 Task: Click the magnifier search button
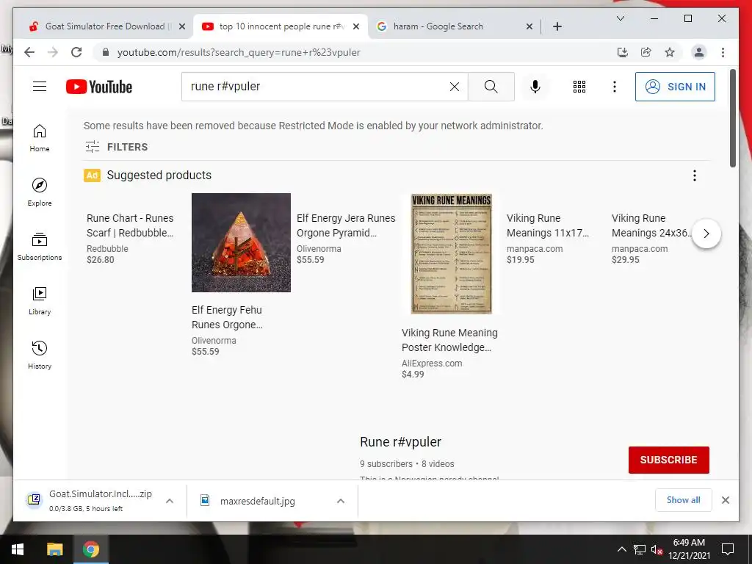click(x=491, y=87)
